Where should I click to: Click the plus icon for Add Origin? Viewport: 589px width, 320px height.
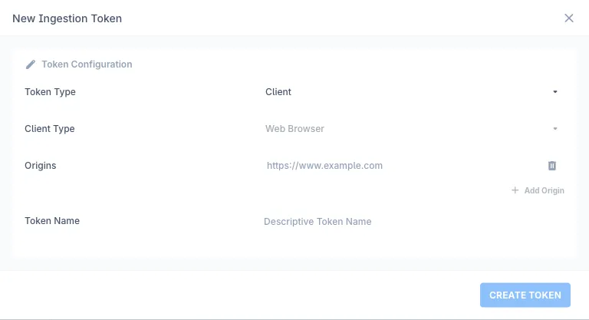point(515,190)
